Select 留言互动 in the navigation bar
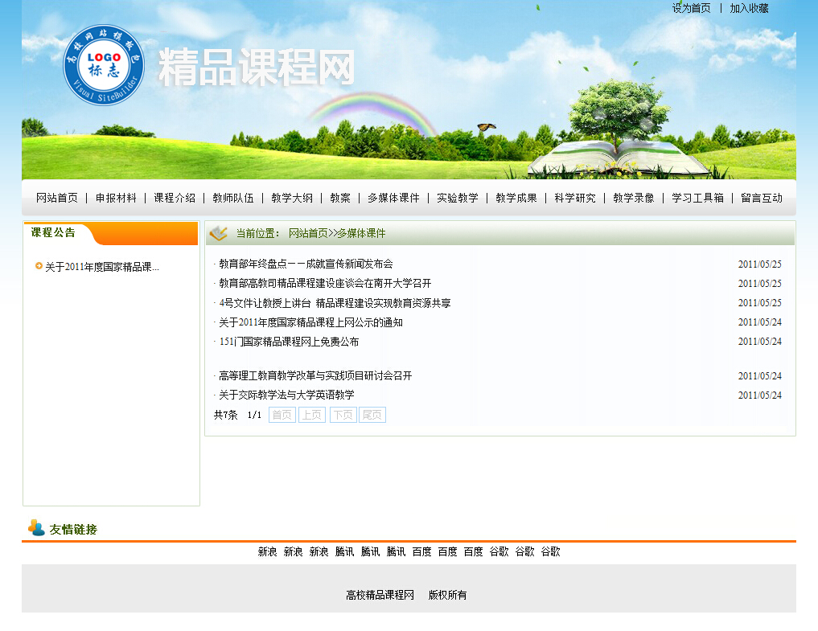This screenshot has height=631, width=818. pos(762,198)
